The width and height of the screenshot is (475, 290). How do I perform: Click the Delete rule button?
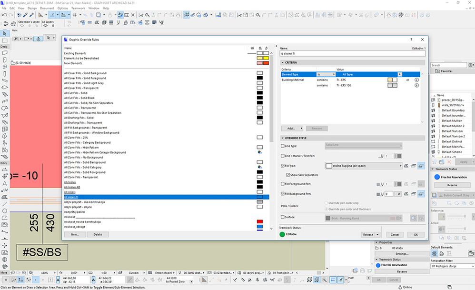coord(98,235)
